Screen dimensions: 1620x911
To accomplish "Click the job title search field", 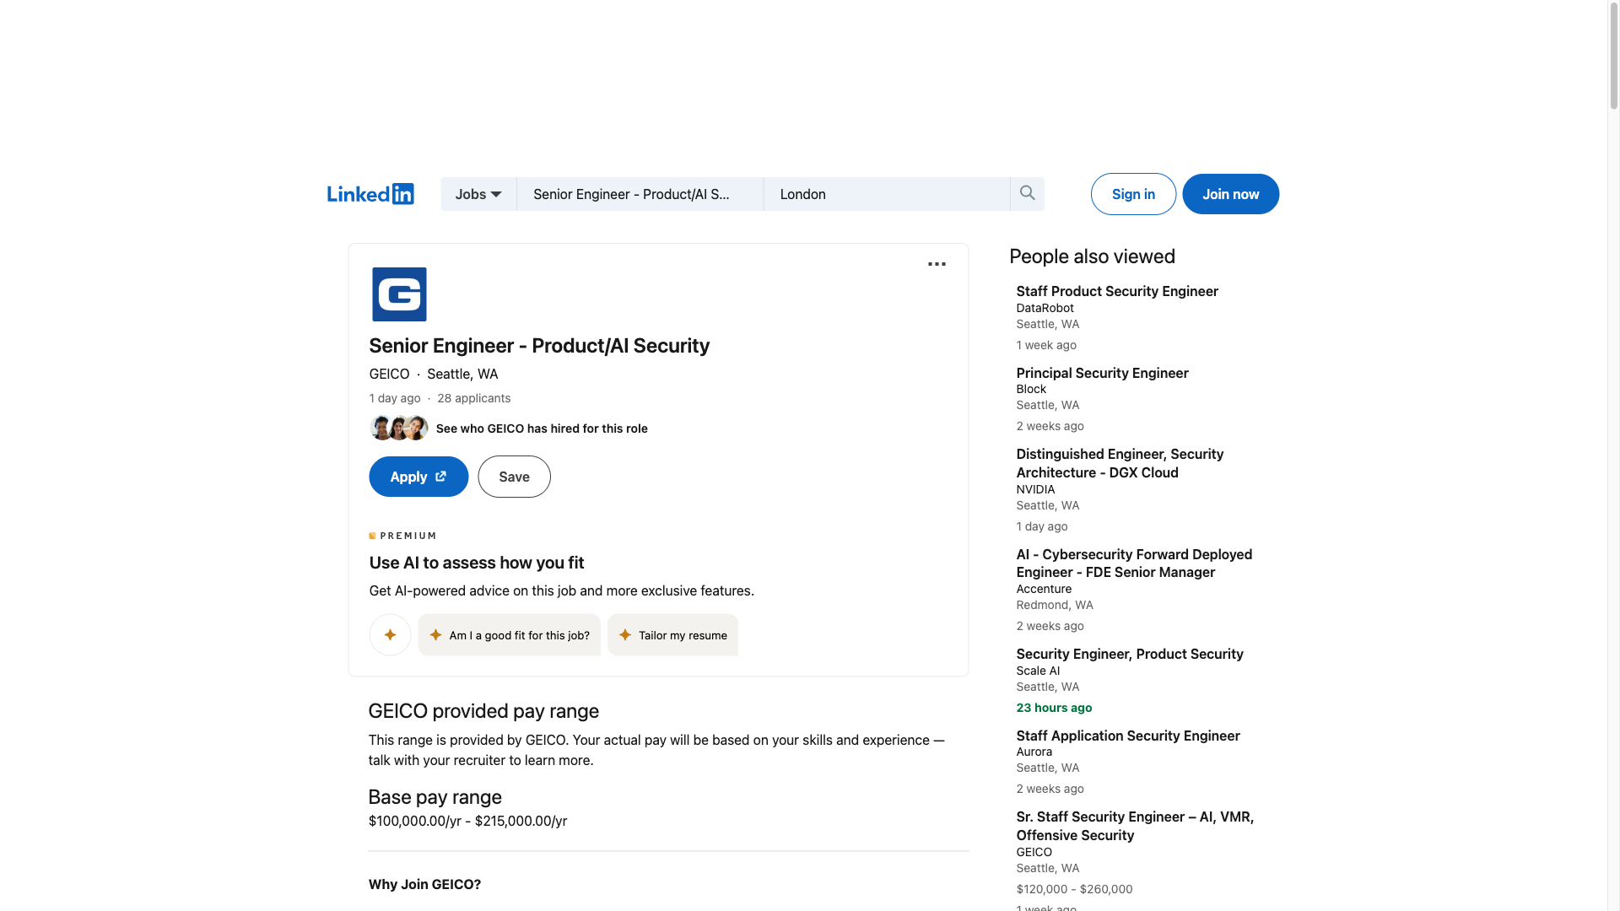I will point(640,194).
